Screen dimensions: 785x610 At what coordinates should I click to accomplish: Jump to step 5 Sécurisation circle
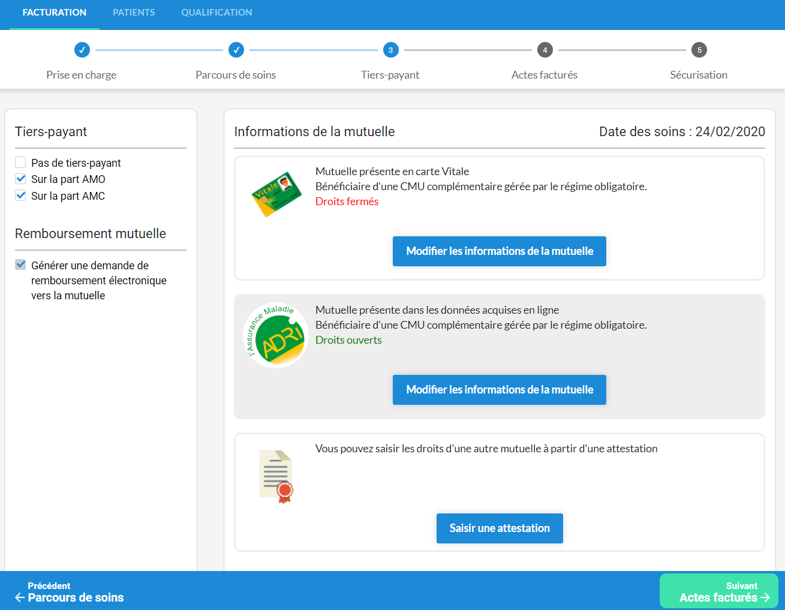[x=699, y=50]
